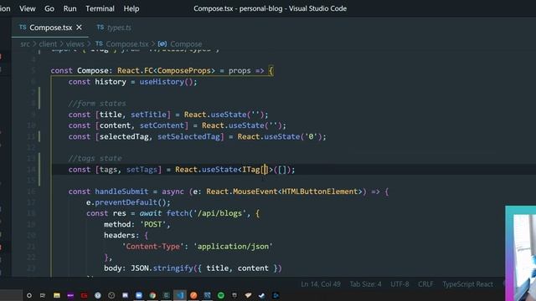The width and height of the screenshot is (536, 301).
Task: Click Ln 14, Col 49 in status bar
Action: 321,284
